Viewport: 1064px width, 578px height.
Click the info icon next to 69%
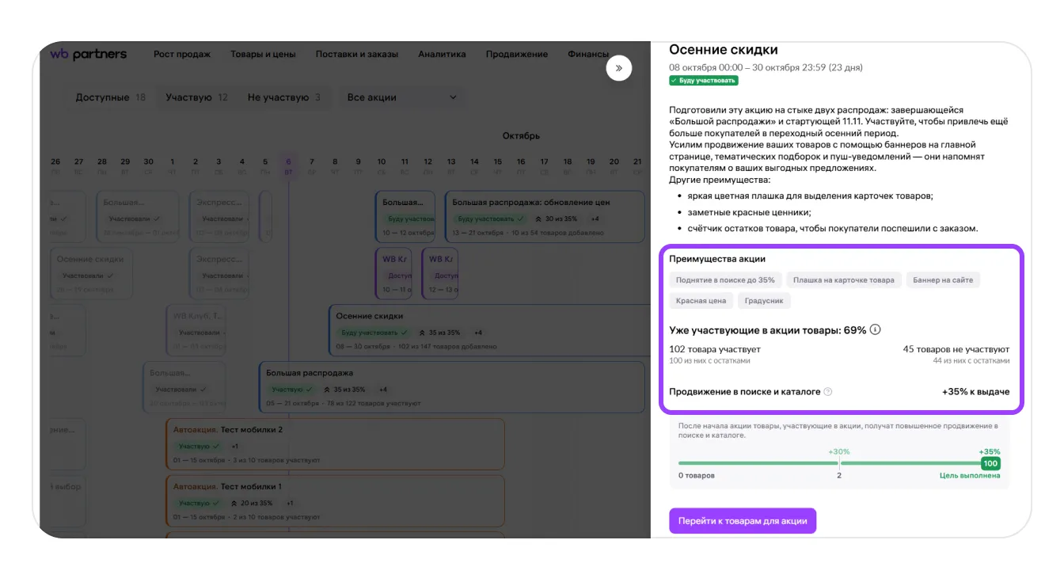click(x=875, y=330)
